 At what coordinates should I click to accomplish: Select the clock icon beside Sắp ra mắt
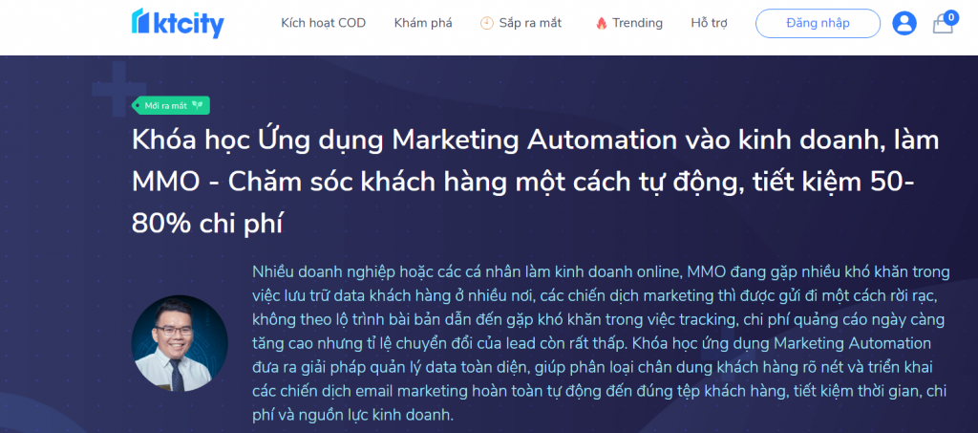486,23
